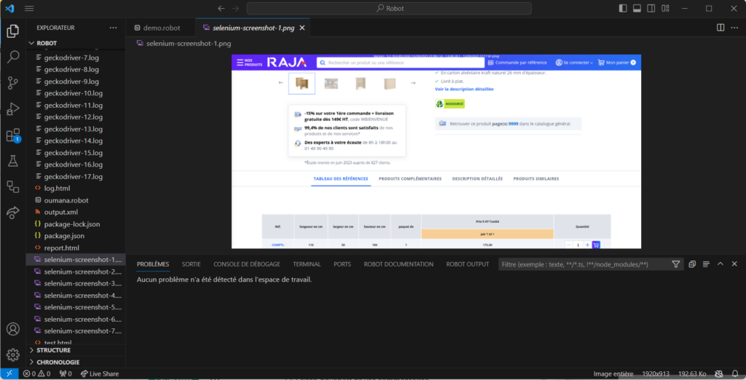Image resolution: width=746 pixels, height=380 pixels.
Task: Open the Live Share arrow icon in activity bar
Action: pos(13,212)
